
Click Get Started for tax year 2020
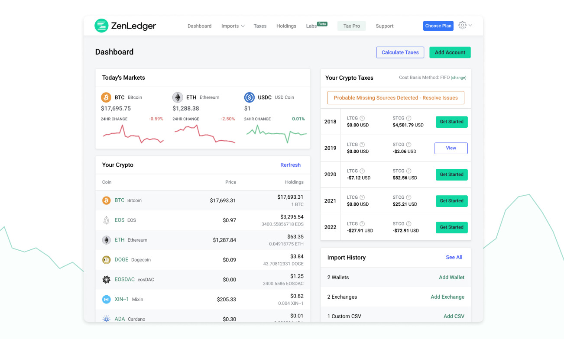[x=451, y=174]
